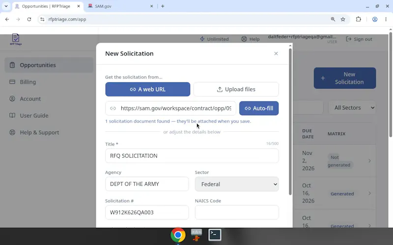The width and height of the screenshot is (393, 245).
Task: Open Help & Support in sidebar
Action: click(x=49, y=132)
